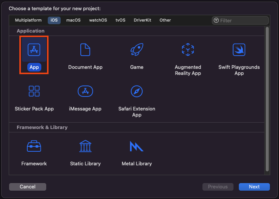Click the Previous button
The width and height of the screenshot is (279, 199).
tap(218, 187)
